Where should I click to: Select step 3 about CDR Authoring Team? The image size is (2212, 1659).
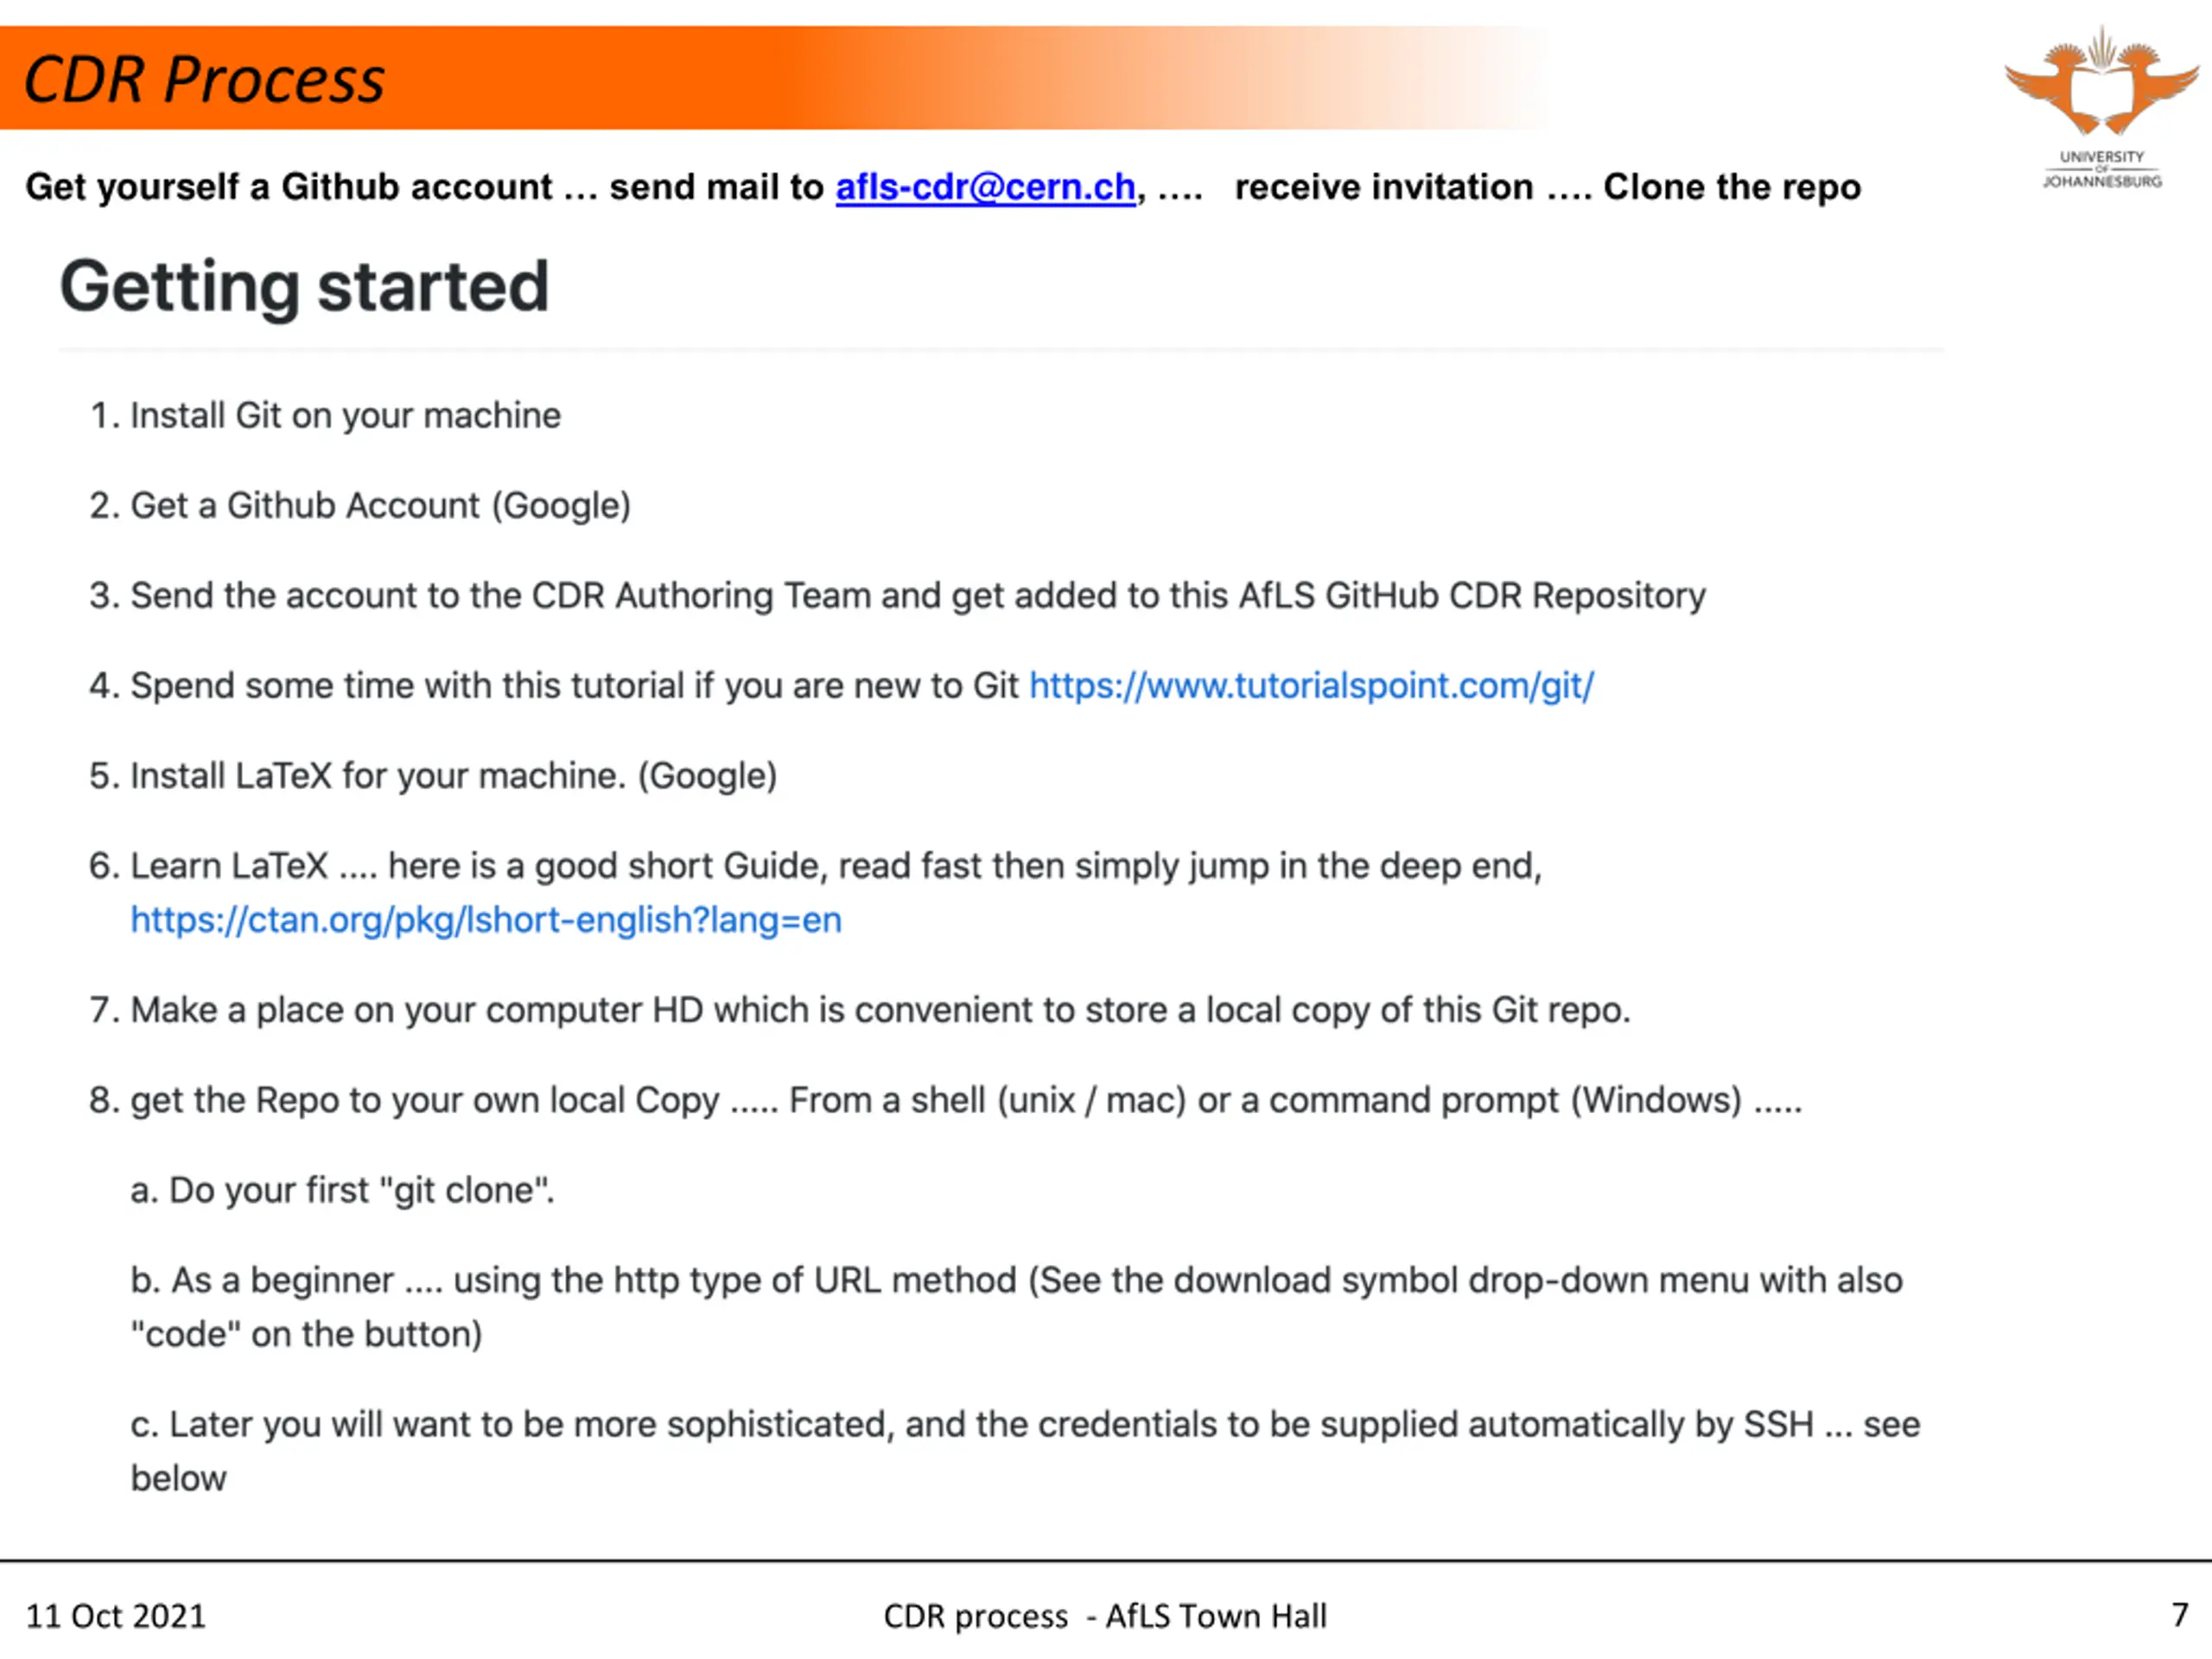897,596
